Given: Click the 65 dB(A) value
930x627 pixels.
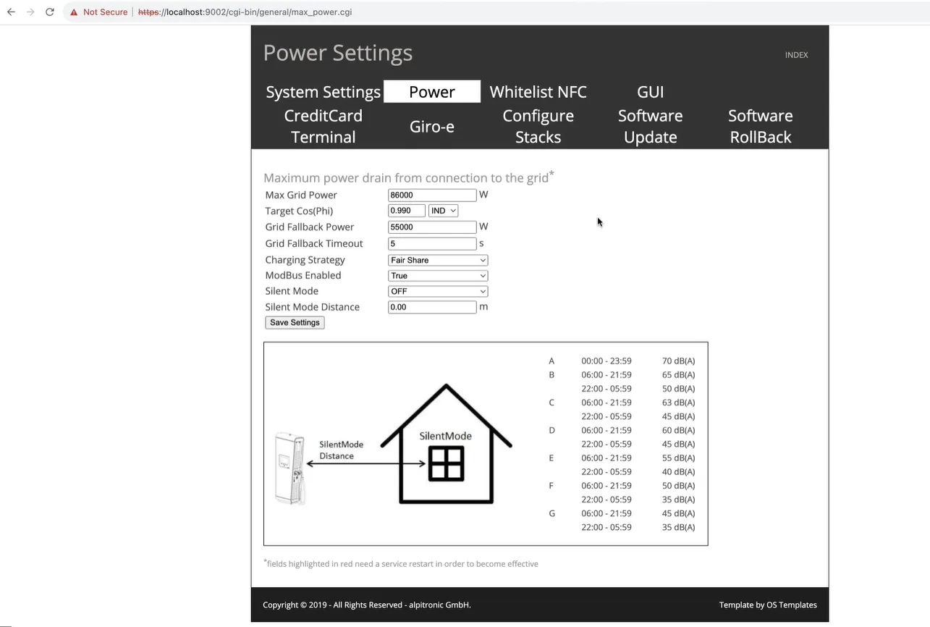Looking at the screenshot, I should pyautogui.click(x=678, y=375).
